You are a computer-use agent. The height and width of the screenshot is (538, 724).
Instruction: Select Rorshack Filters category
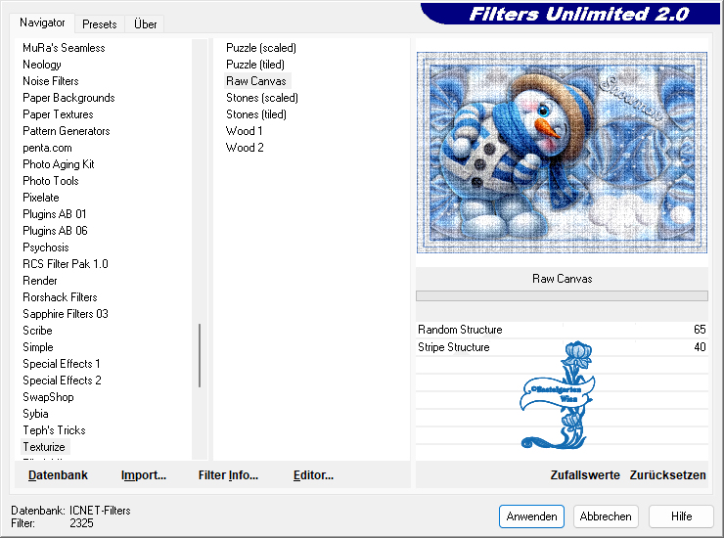60,297
